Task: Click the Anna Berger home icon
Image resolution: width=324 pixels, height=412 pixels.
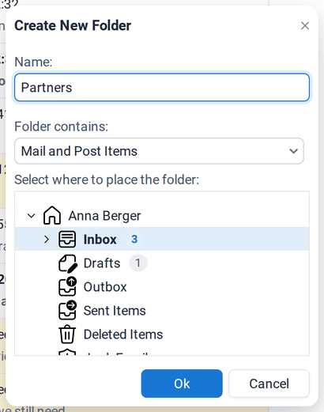Action: click(x=52, y=215)
